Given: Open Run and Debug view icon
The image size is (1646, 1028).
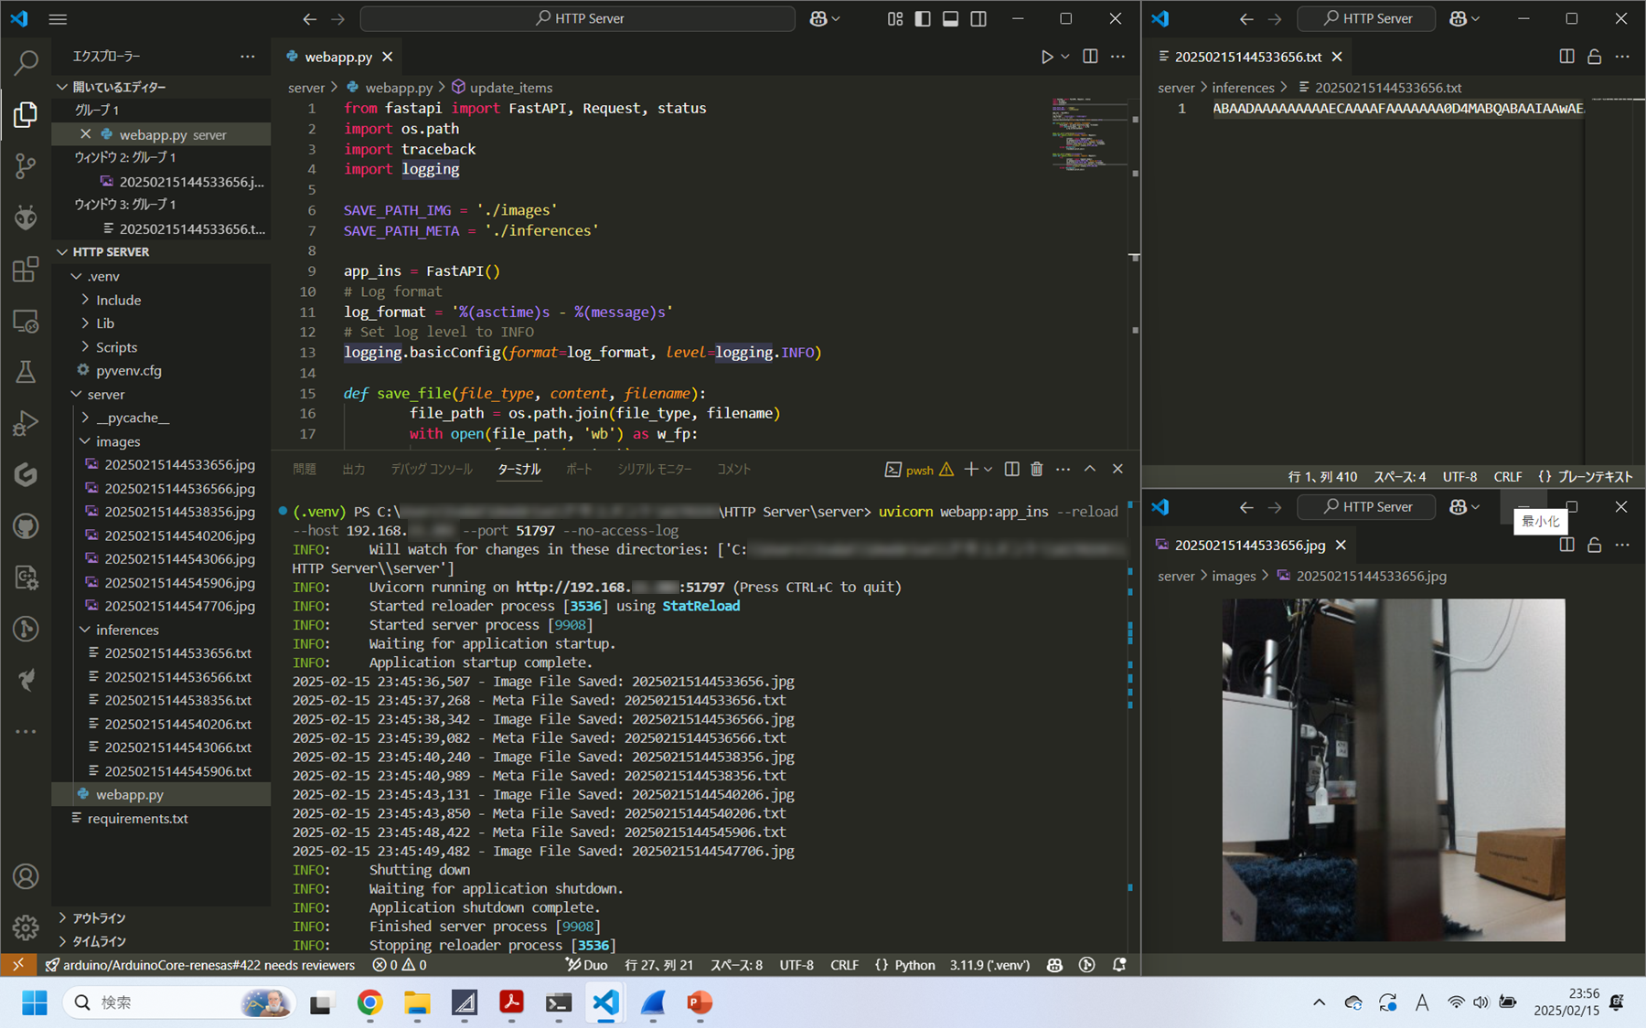Looking at the screenshot, I should (x=26, y=423).
